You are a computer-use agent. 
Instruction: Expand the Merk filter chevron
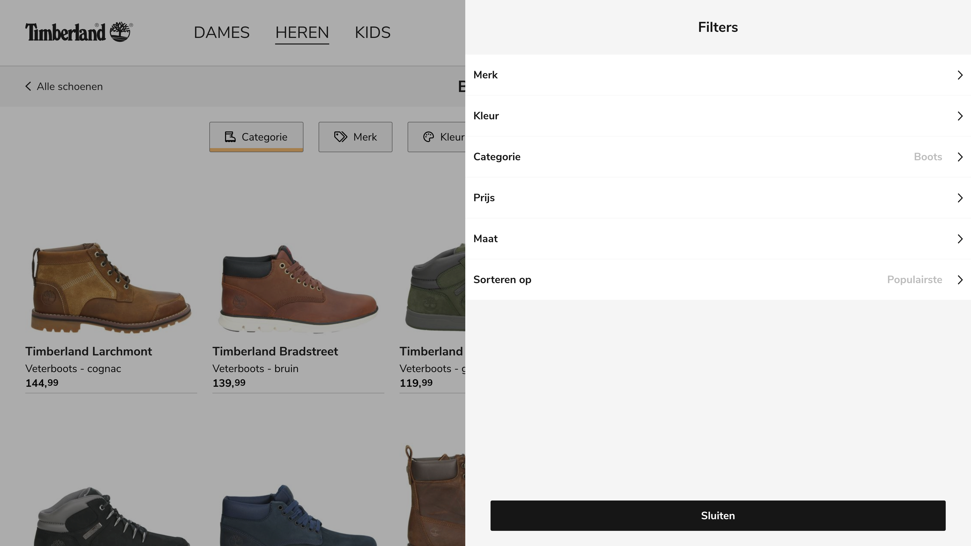tap(960, 75)
